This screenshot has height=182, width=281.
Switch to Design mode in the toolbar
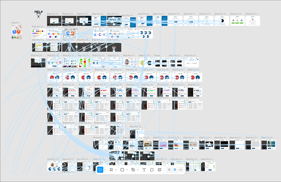tap(175, 170)
